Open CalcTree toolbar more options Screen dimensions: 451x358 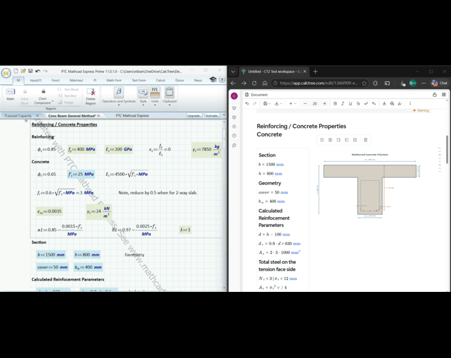click(x=410, y=104)
